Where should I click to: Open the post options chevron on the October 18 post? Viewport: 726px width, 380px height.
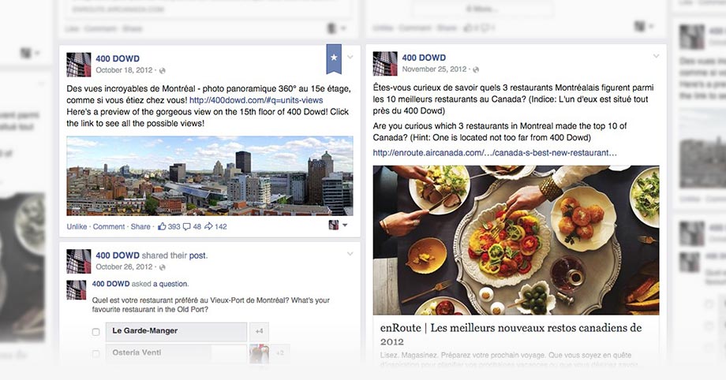[350, 58]
